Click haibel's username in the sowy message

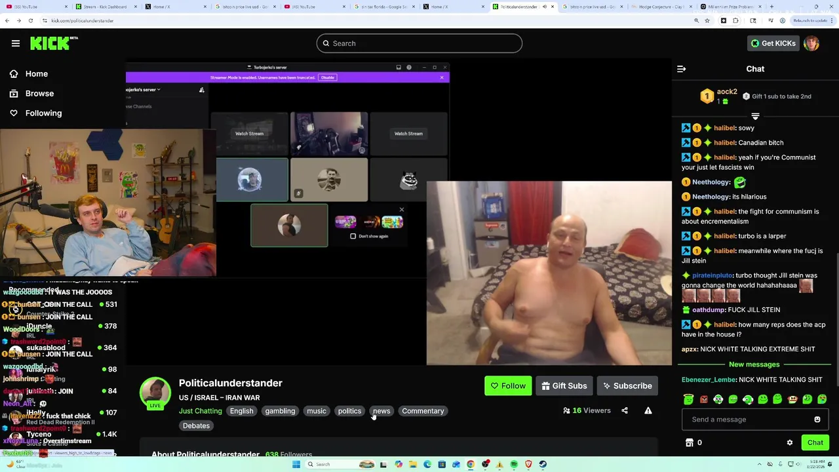pyautogui.click(x=724, y=128)
